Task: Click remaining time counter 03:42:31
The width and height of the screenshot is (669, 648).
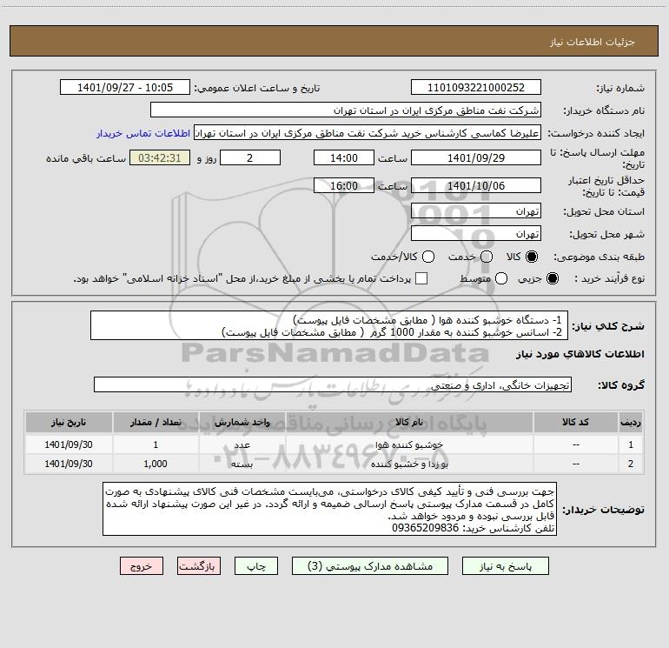Action: point(160,157)
